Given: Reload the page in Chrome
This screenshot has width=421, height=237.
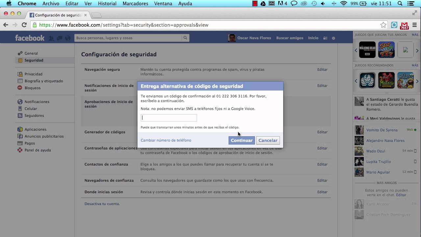Looking at the screenshot, I should pos(24,25).
